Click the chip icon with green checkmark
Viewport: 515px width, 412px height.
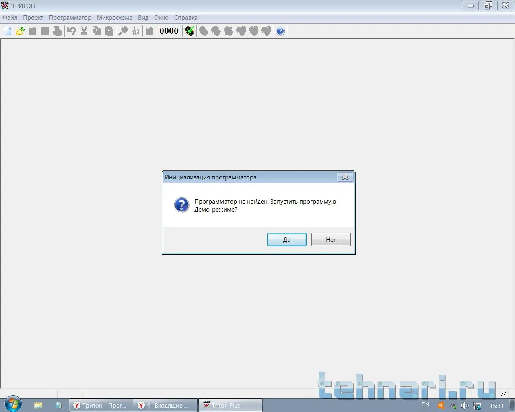(190, 31)
